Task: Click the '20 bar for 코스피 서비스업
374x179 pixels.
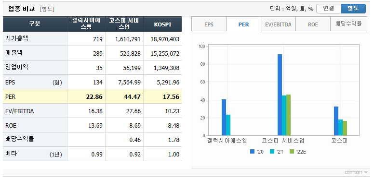Action: (280, 95)
